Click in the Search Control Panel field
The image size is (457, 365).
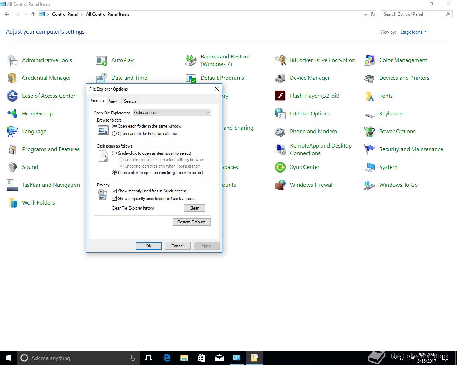(x=413, y=14)
